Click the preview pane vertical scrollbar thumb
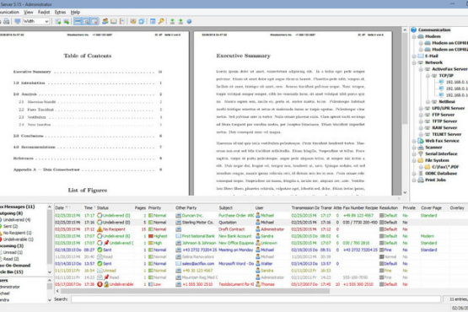 (x=405, y=78)
